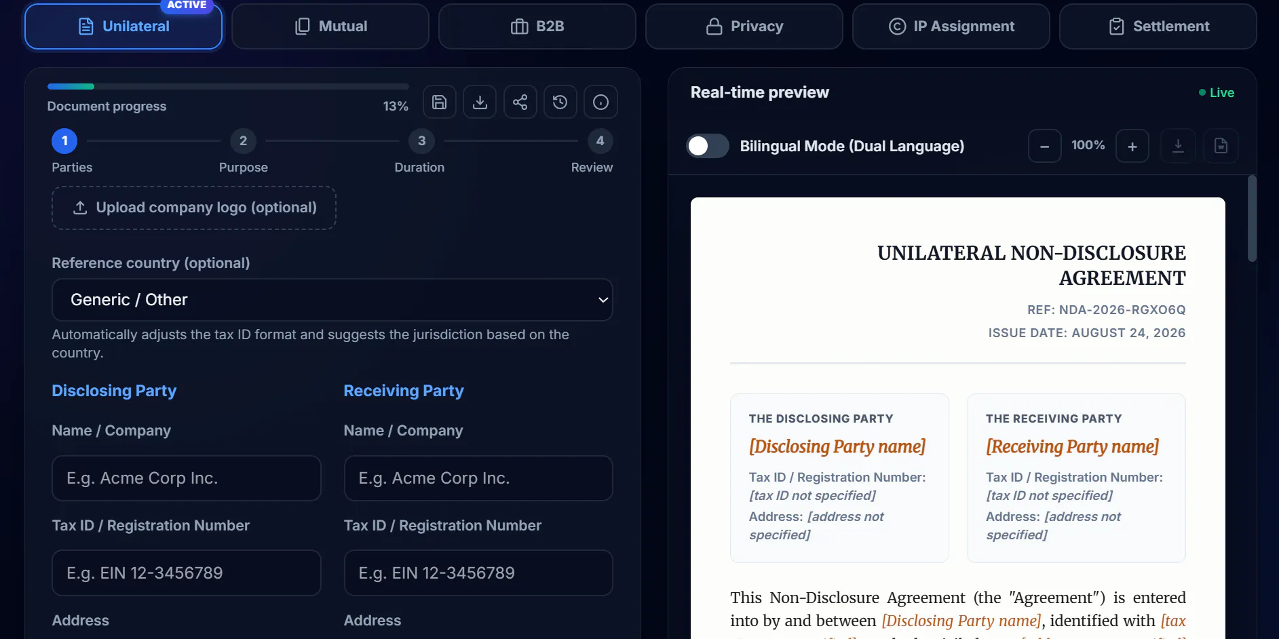This screenshot has width=1279, height=639.
Task: Open the info icon in the form toolbar
Action: (x=601, y=102)
